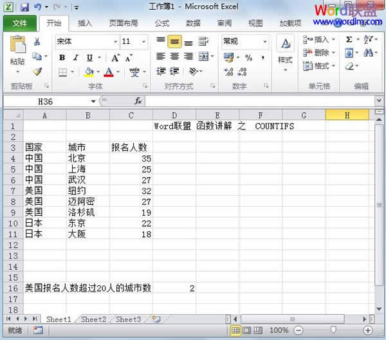This screenshot has width=386, height=340.
Task: Click the Paste (粘贴) icon
Action: coord(18,49)
